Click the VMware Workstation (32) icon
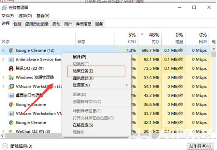 (x=11, y=86)
